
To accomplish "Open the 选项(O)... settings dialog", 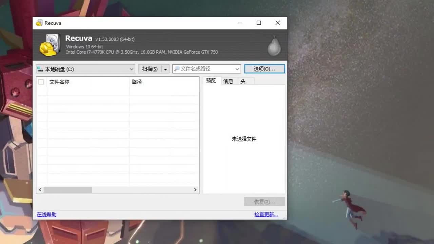I will tap(264, 69).
